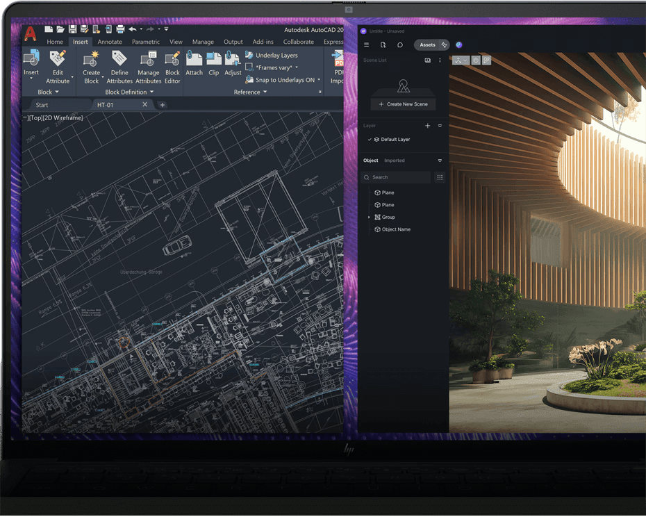
Task: Switch to the Manage ribbon tab
Action: [203, 42]
